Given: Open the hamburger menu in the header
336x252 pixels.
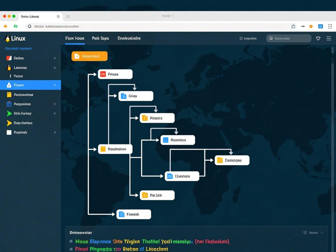Looking at the screenshot, I should click(329, 38).
